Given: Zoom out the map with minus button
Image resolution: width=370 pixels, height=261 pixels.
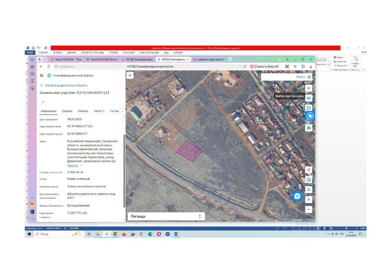Looking at the screenshot, I should (x=309, y=209).
